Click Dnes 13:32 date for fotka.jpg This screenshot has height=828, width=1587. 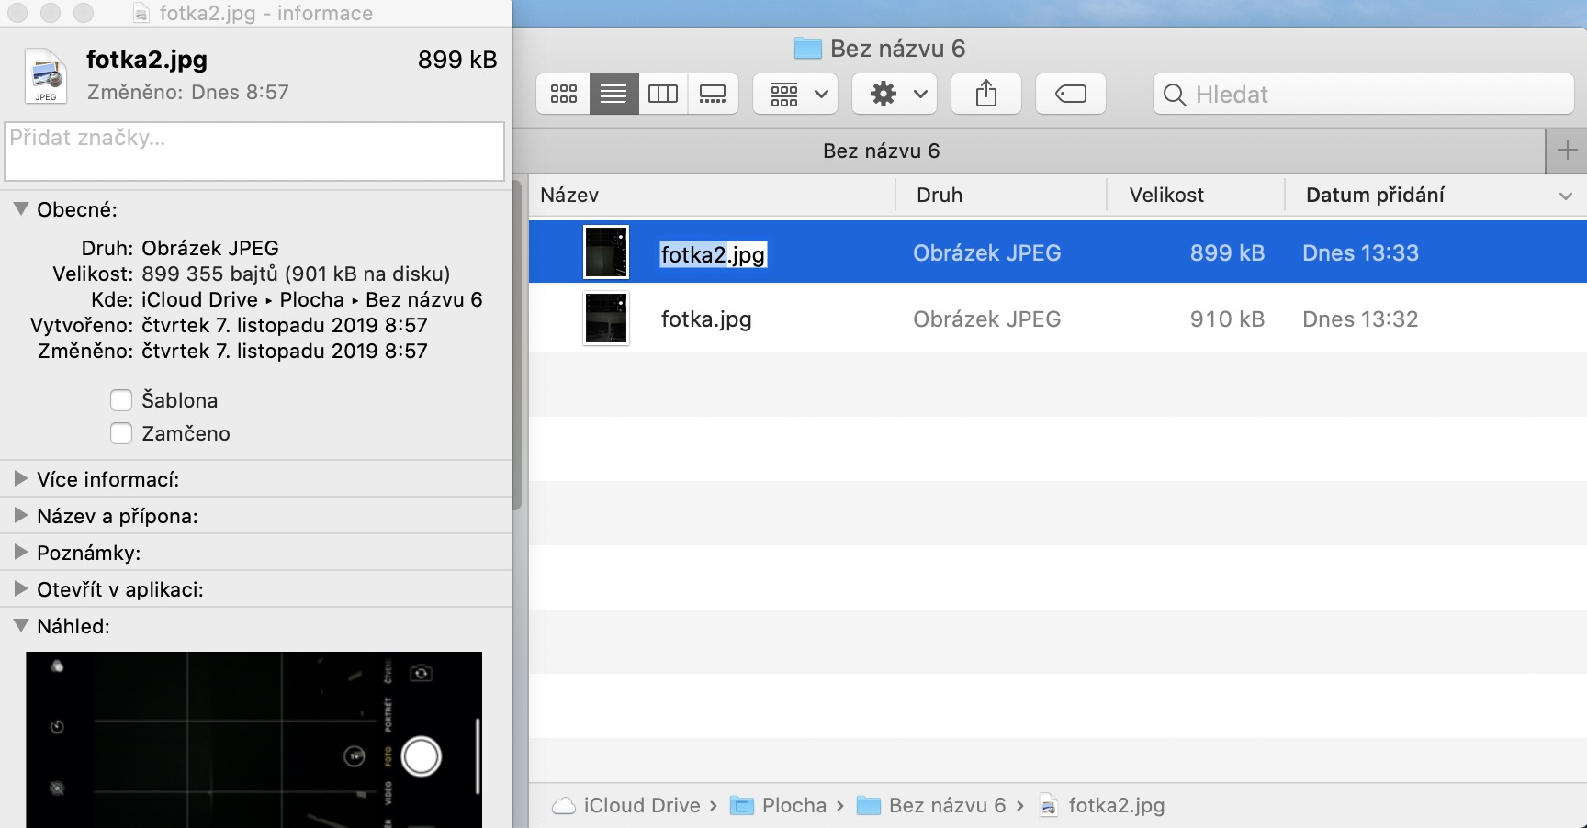[1360, 319]
